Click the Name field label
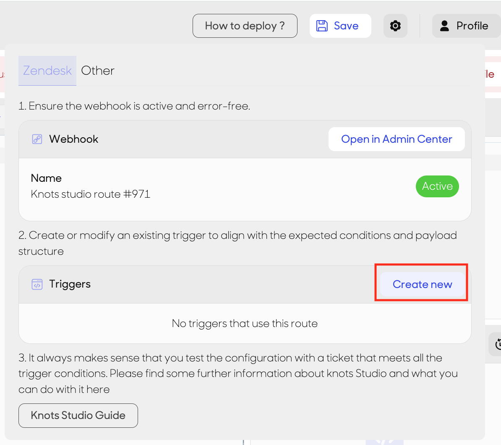Viewport: 501px width, 445px height. point(46,178)
